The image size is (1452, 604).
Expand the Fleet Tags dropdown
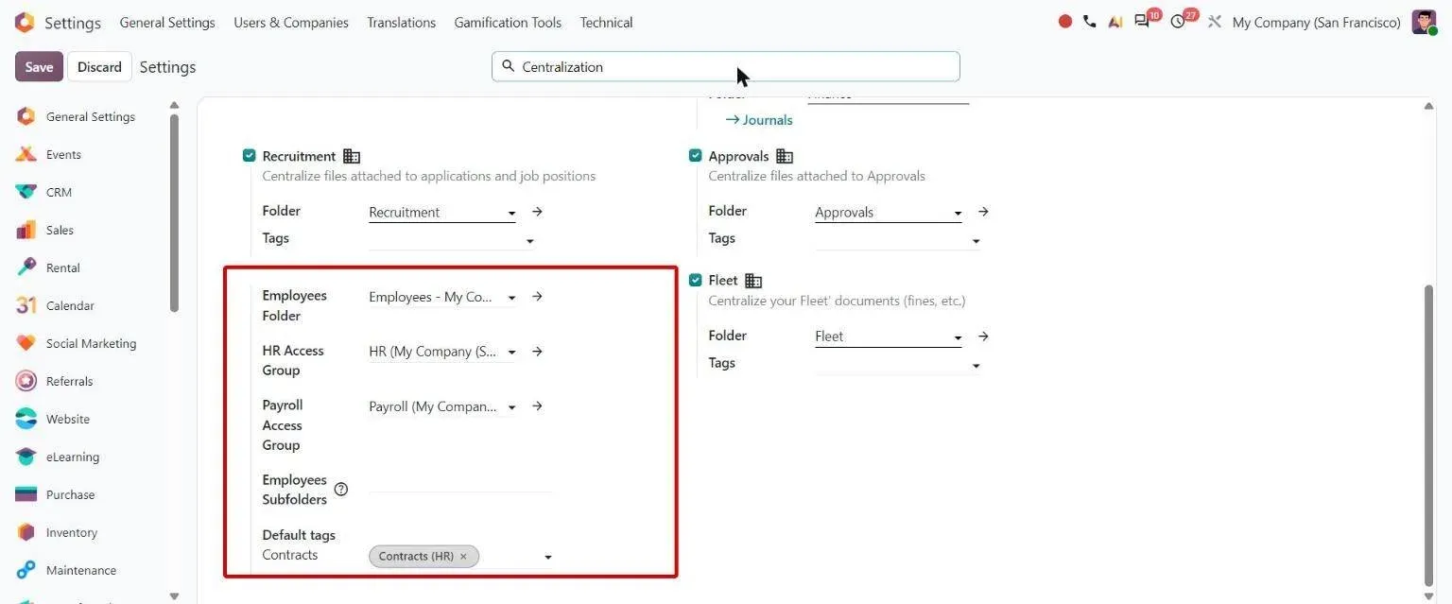(x=976, y=366)
